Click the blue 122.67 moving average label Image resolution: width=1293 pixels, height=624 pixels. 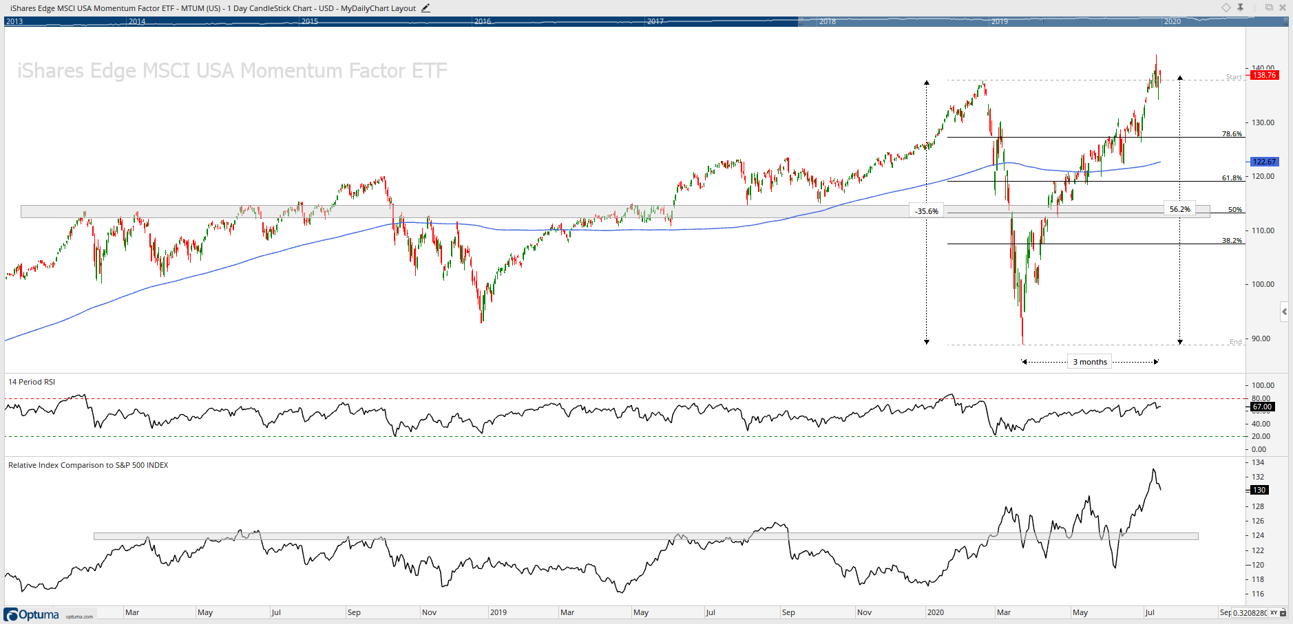pos(1264,162)
